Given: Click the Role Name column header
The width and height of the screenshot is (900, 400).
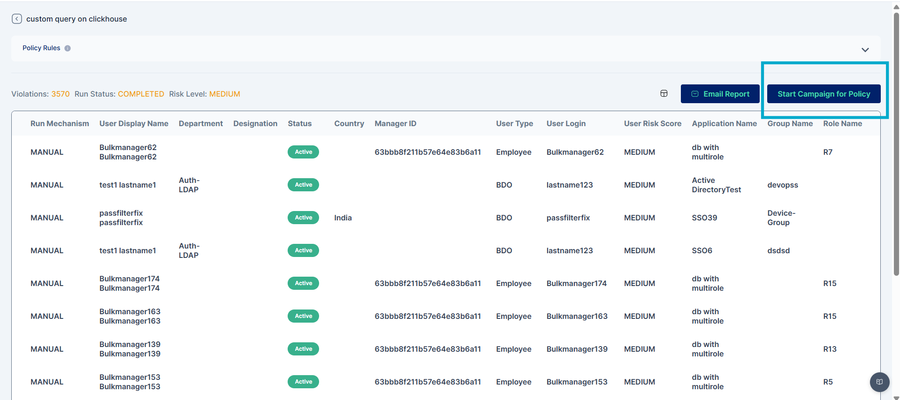Looking at the screenshot, I should pyautogui.click(x=842, y=124).
